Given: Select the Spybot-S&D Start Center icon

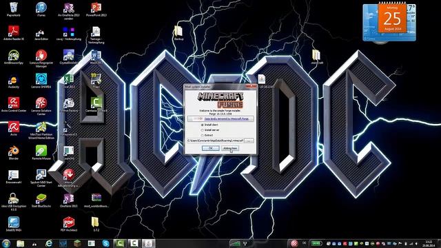Looking at the screenshot, I should click(x=41, y=178).
